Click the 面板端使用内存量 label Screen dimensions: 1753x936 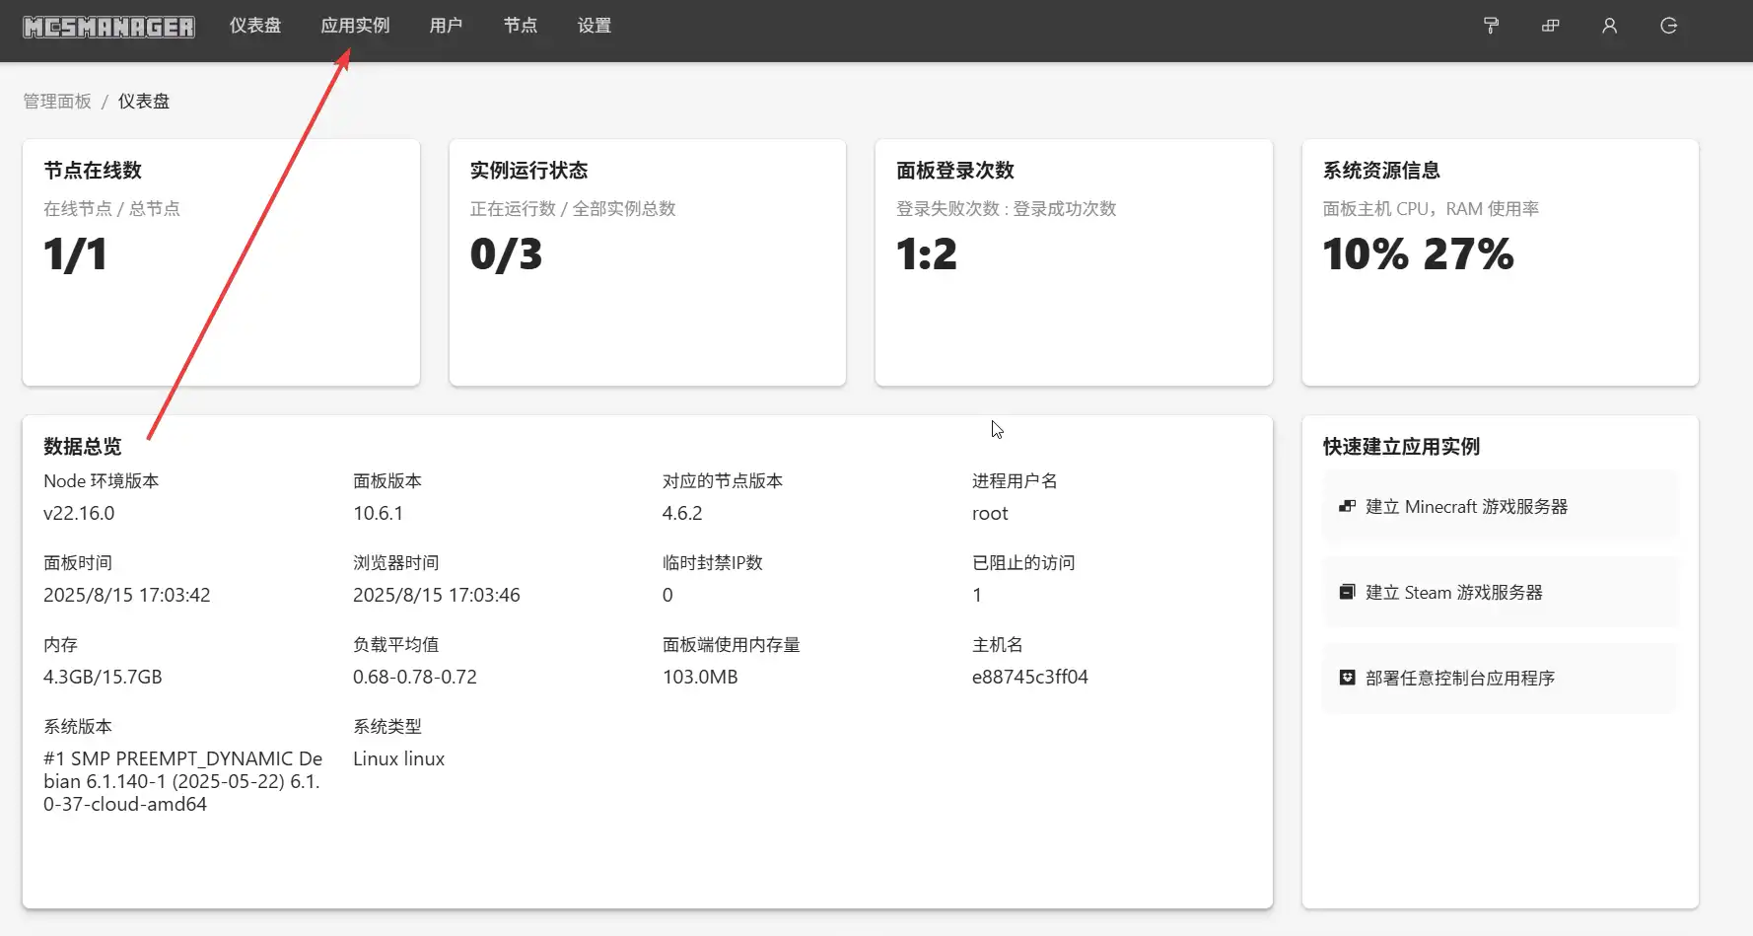tap(732, 644)
